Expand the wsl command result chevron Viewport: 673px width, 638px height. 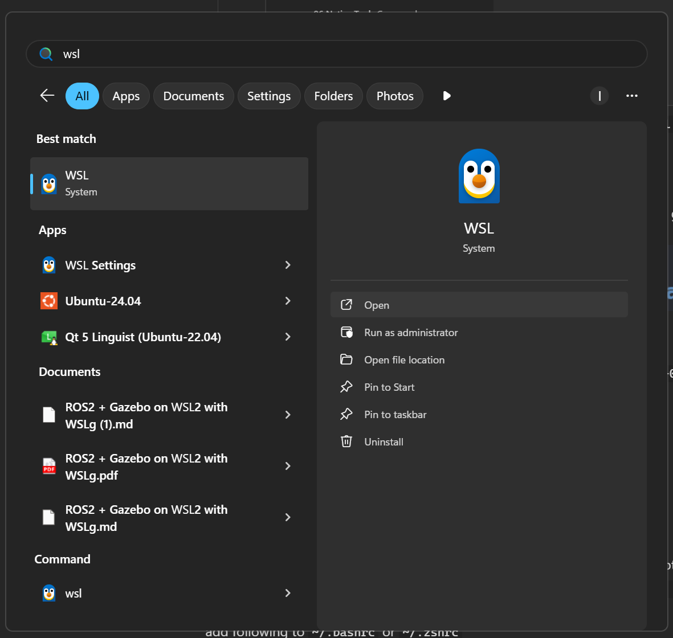tap(288, 593)
